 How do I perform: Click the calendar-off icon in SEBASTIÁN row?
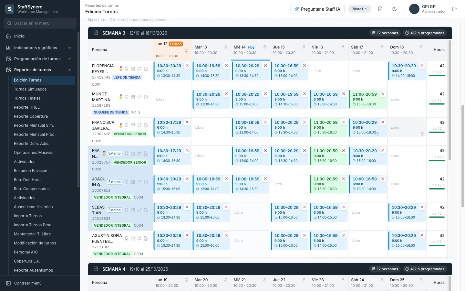[133, 210]
